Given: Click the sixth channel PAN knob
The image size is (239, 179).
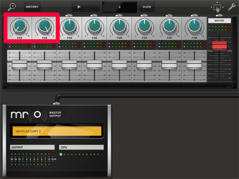Looking at the screenshot, I should click(144, 26).
